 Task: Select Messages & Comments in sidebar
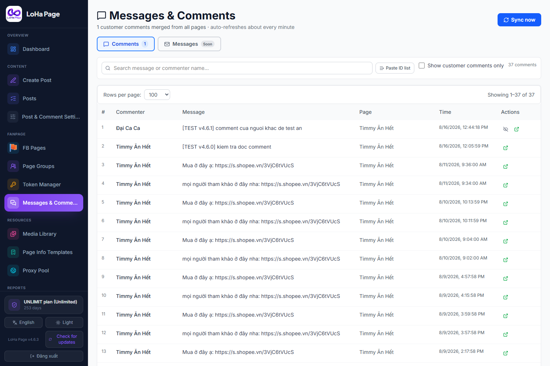pos(44,203)
